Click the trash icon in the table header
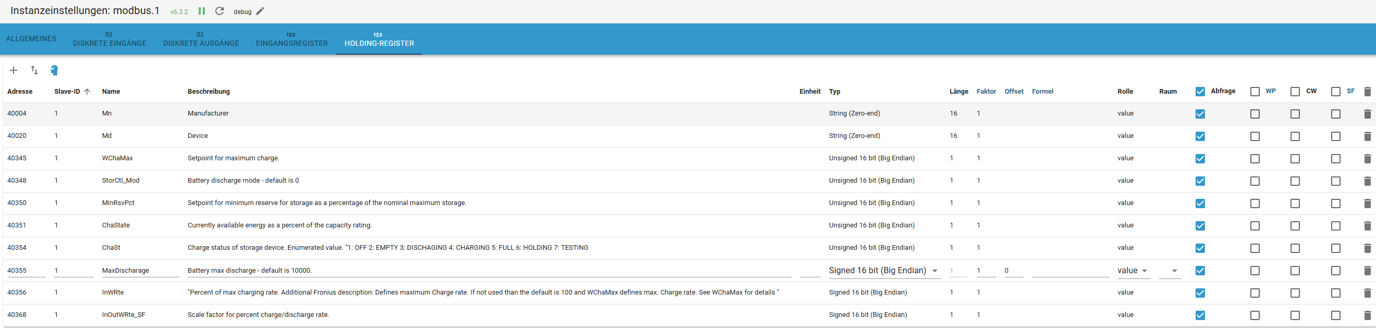This screenshot has width=1376, height=331. 1367,92
